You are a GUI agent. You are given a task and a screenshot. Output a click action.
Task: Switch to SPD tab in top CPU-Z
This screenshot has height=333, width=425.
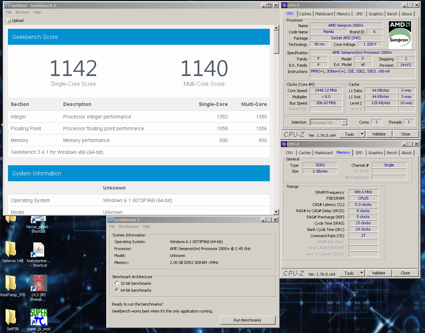pyautogui.click(x=359, y=14)
